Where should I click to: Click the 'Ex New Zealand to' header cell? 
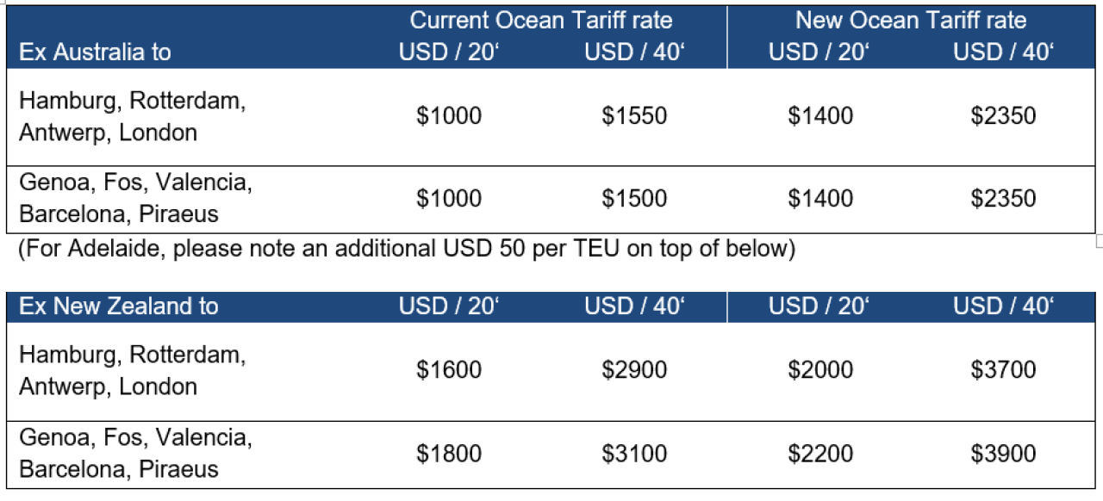(119, 306)
